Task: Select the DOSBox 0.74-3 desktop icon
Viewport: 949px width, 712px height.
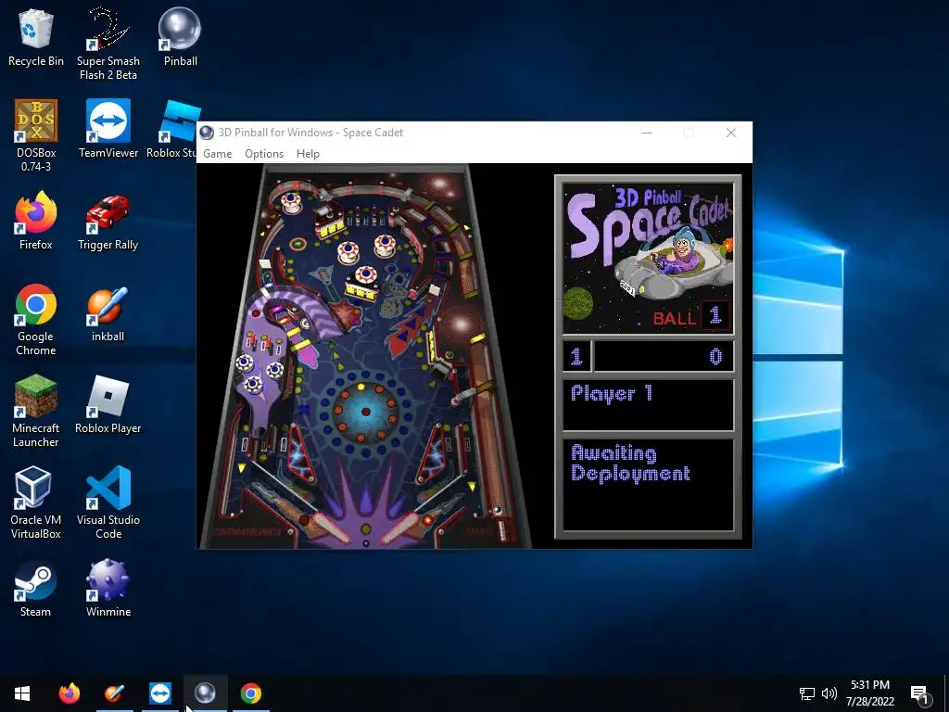Action: (36, 135)
